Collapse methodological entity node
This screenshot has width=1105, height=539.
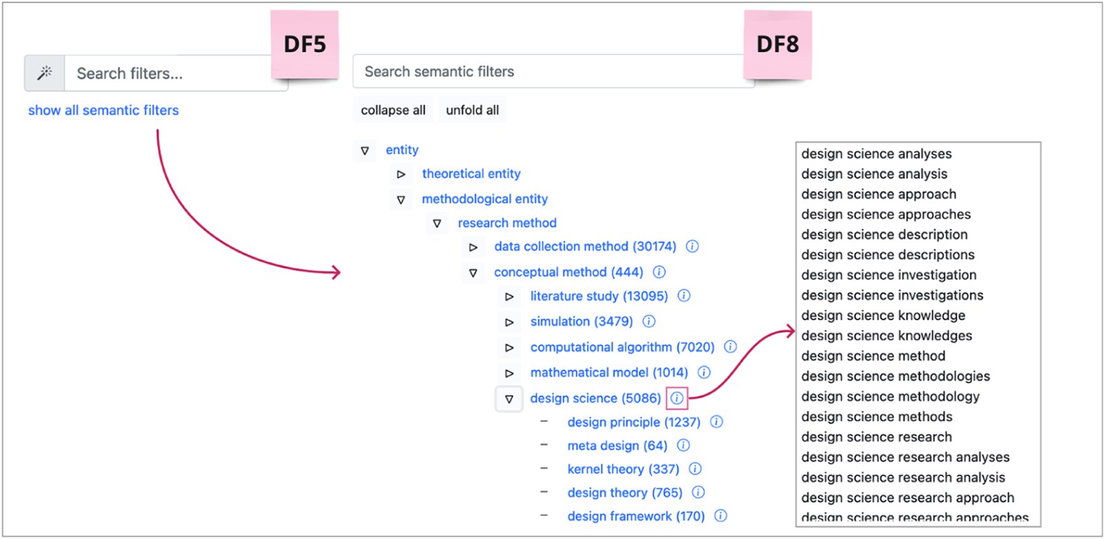[x=401, y=199]
